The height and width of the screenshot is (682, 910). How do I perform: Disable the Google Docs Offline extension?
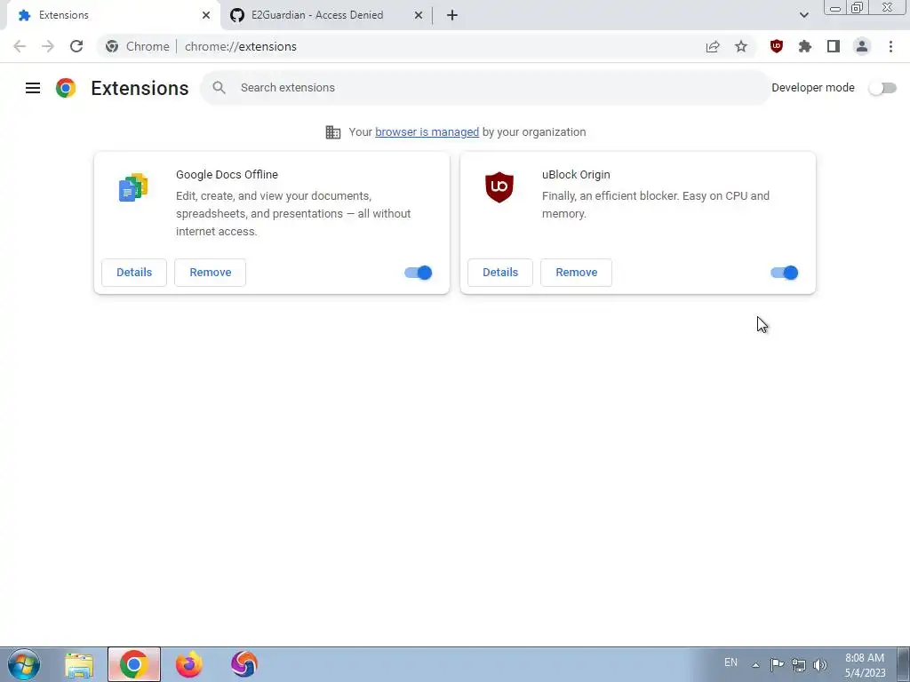419,273
